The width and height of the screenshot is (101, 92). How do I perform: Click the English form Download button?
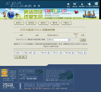[66, 80]
